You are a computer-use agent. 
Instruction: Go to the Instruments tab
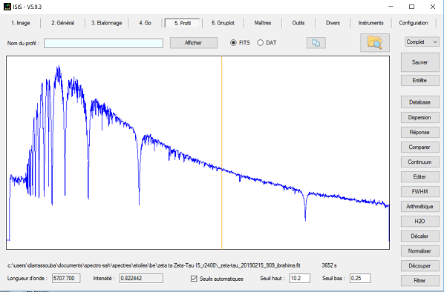[370, 23]
